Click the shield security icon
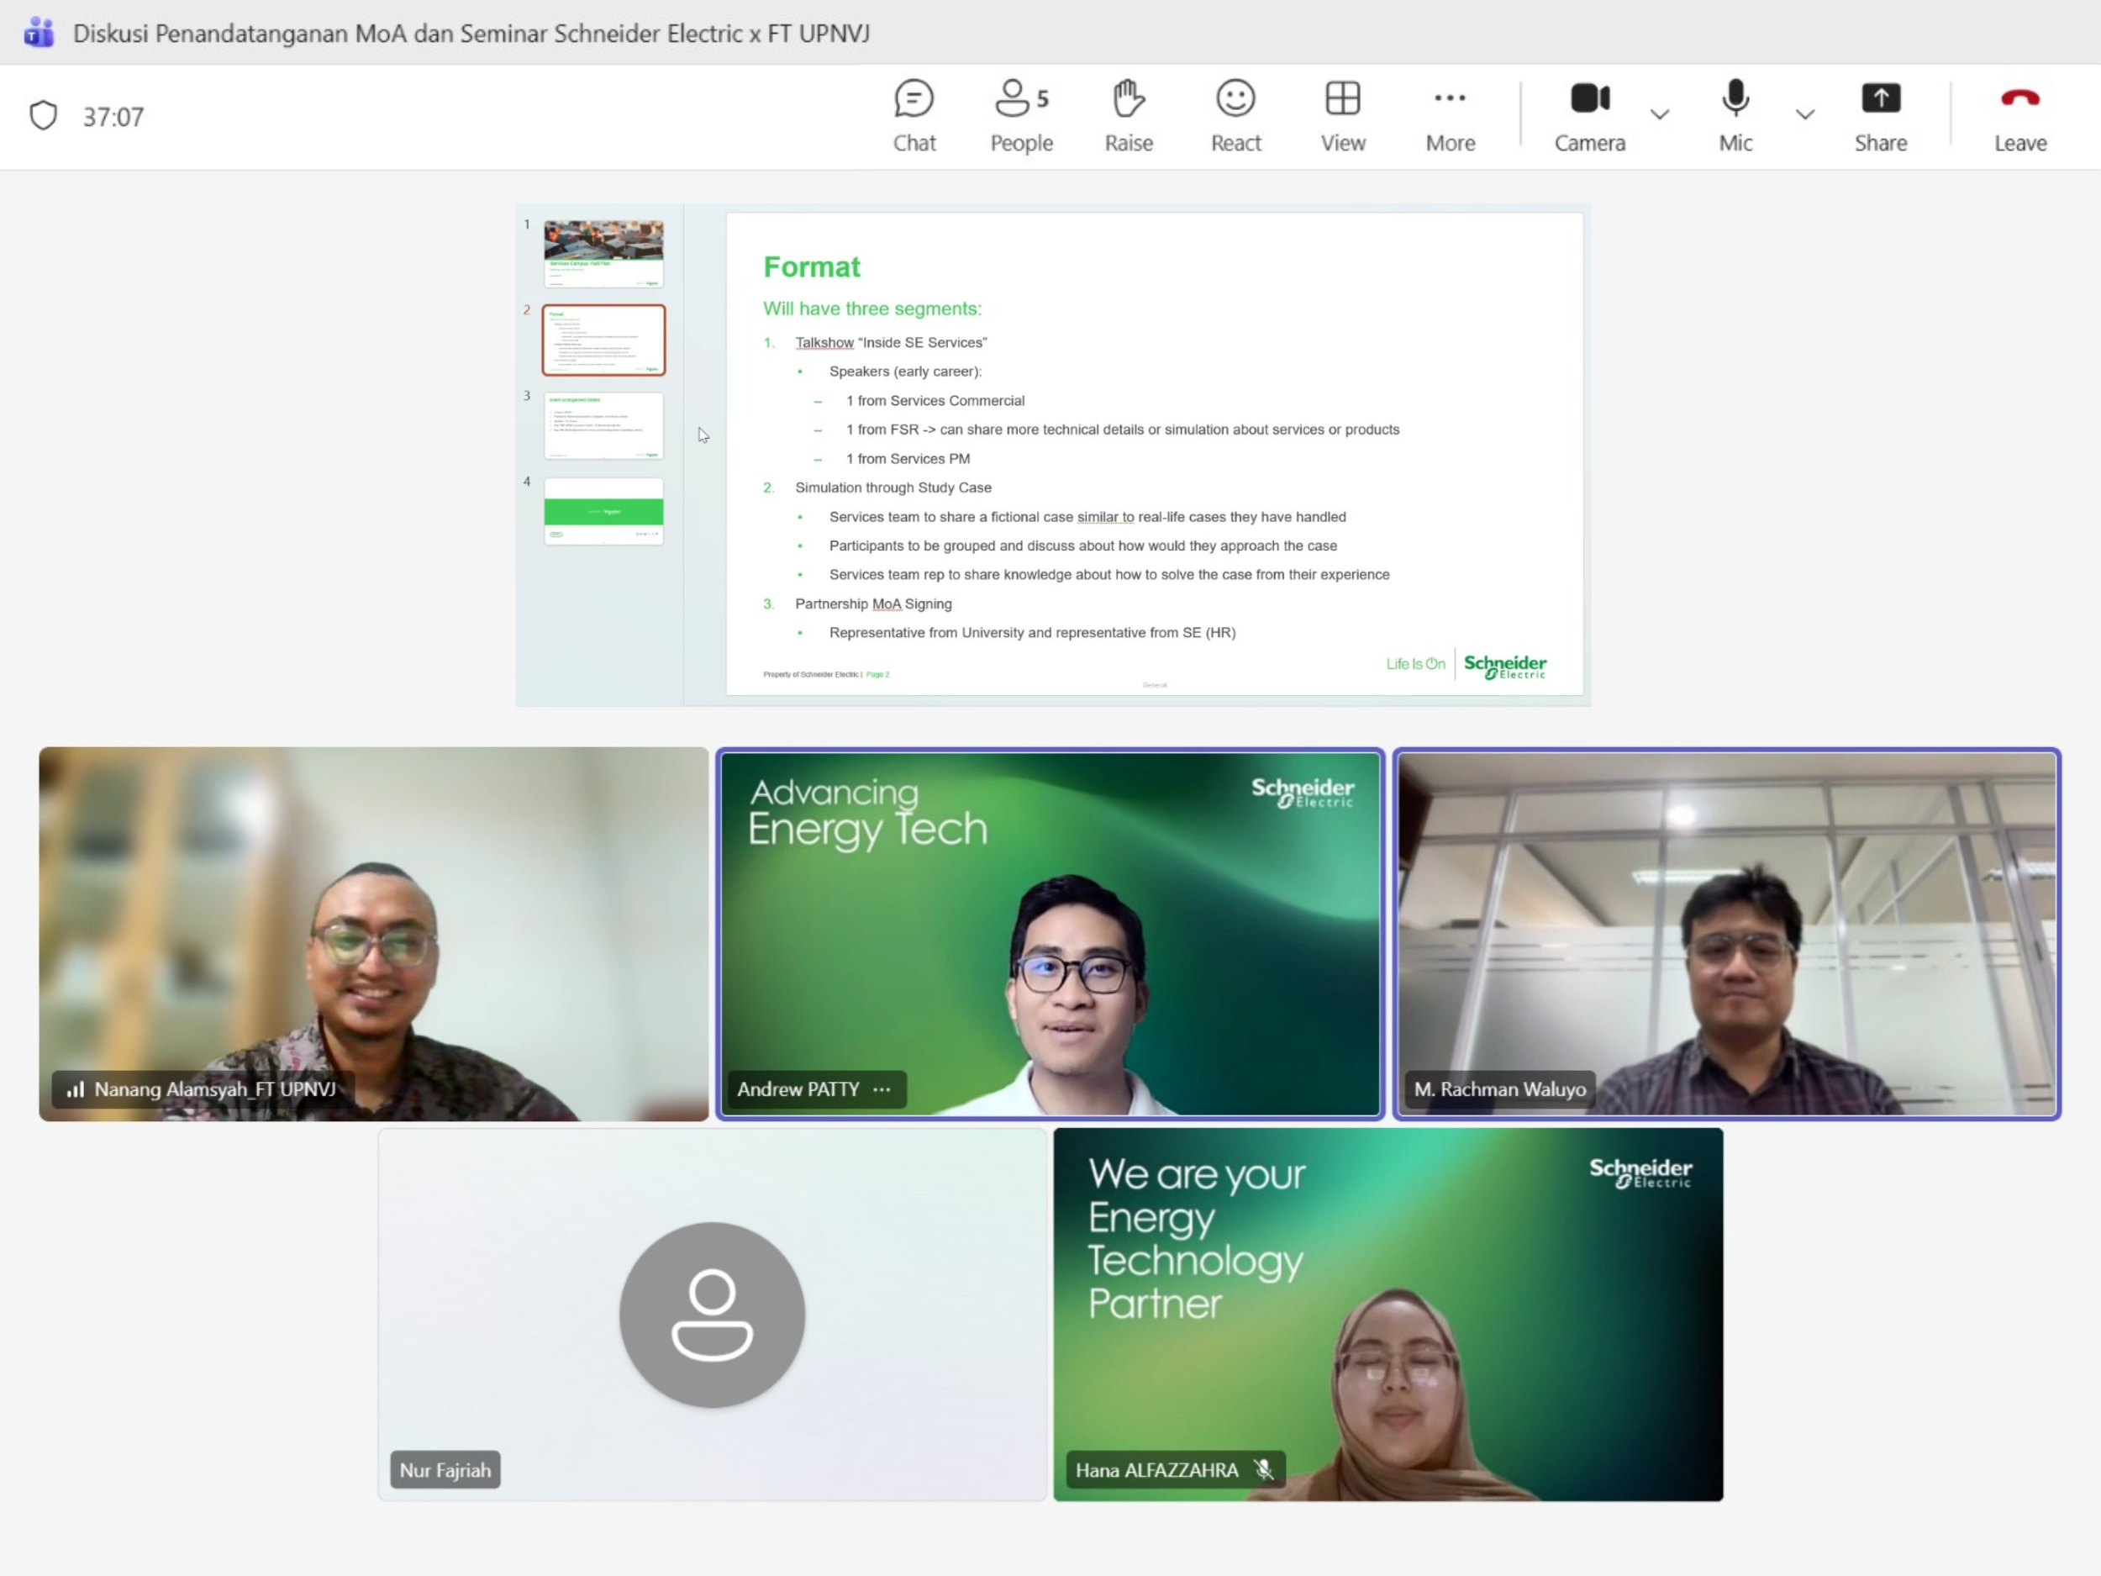 44,116
